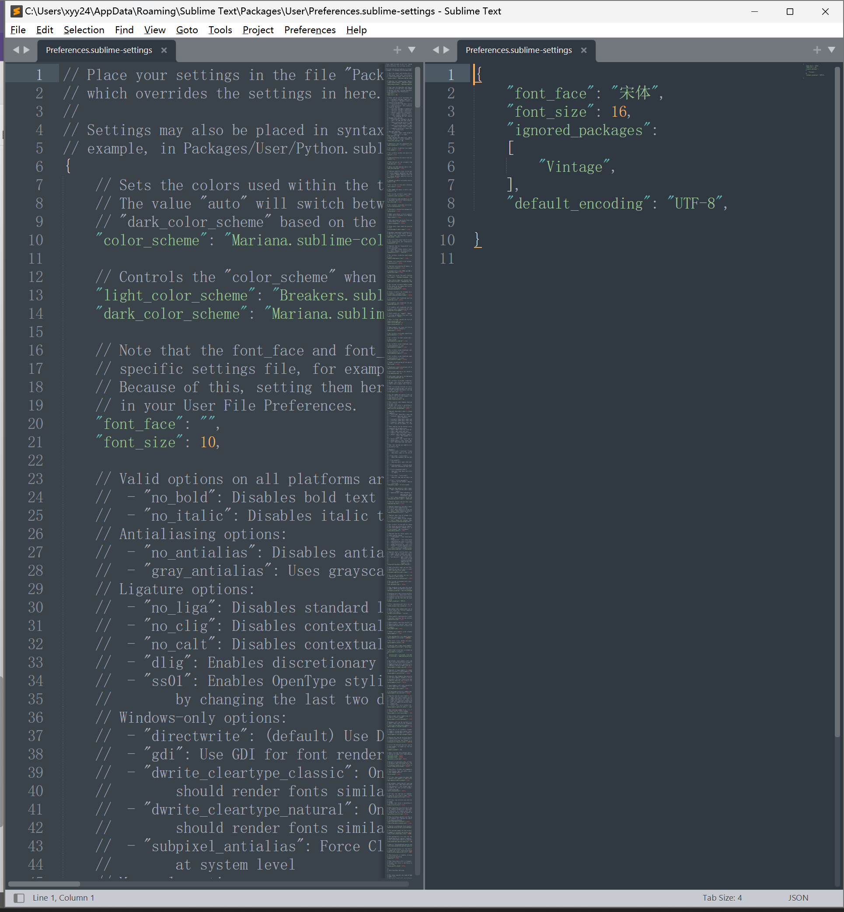This screenshot has height=912, width=844.
Task: Close the right Preferences.sublime-settings tab
Action: click(584, 50)
